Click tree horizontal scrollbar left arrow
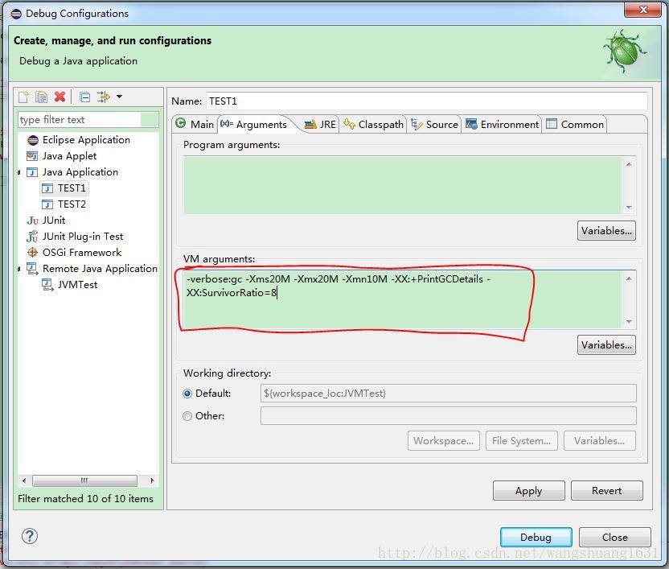 click(x=24, y=480)
